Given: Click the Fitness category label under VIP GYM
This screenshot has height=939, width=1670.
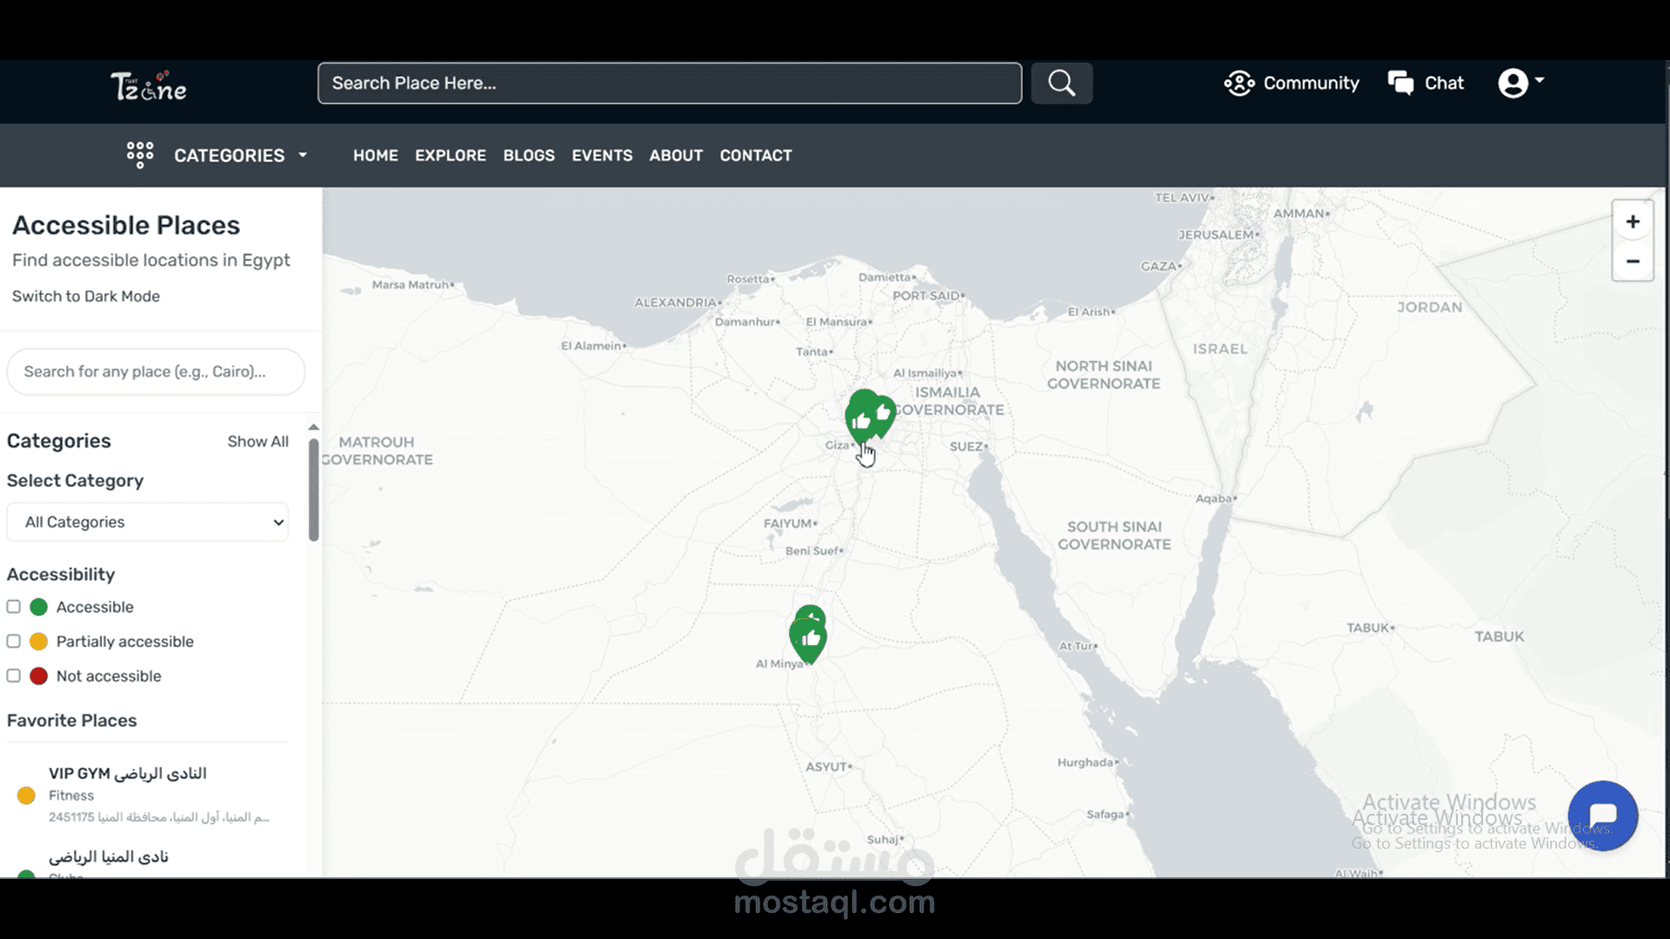Looking at the screenshot, I should point(71,796).
